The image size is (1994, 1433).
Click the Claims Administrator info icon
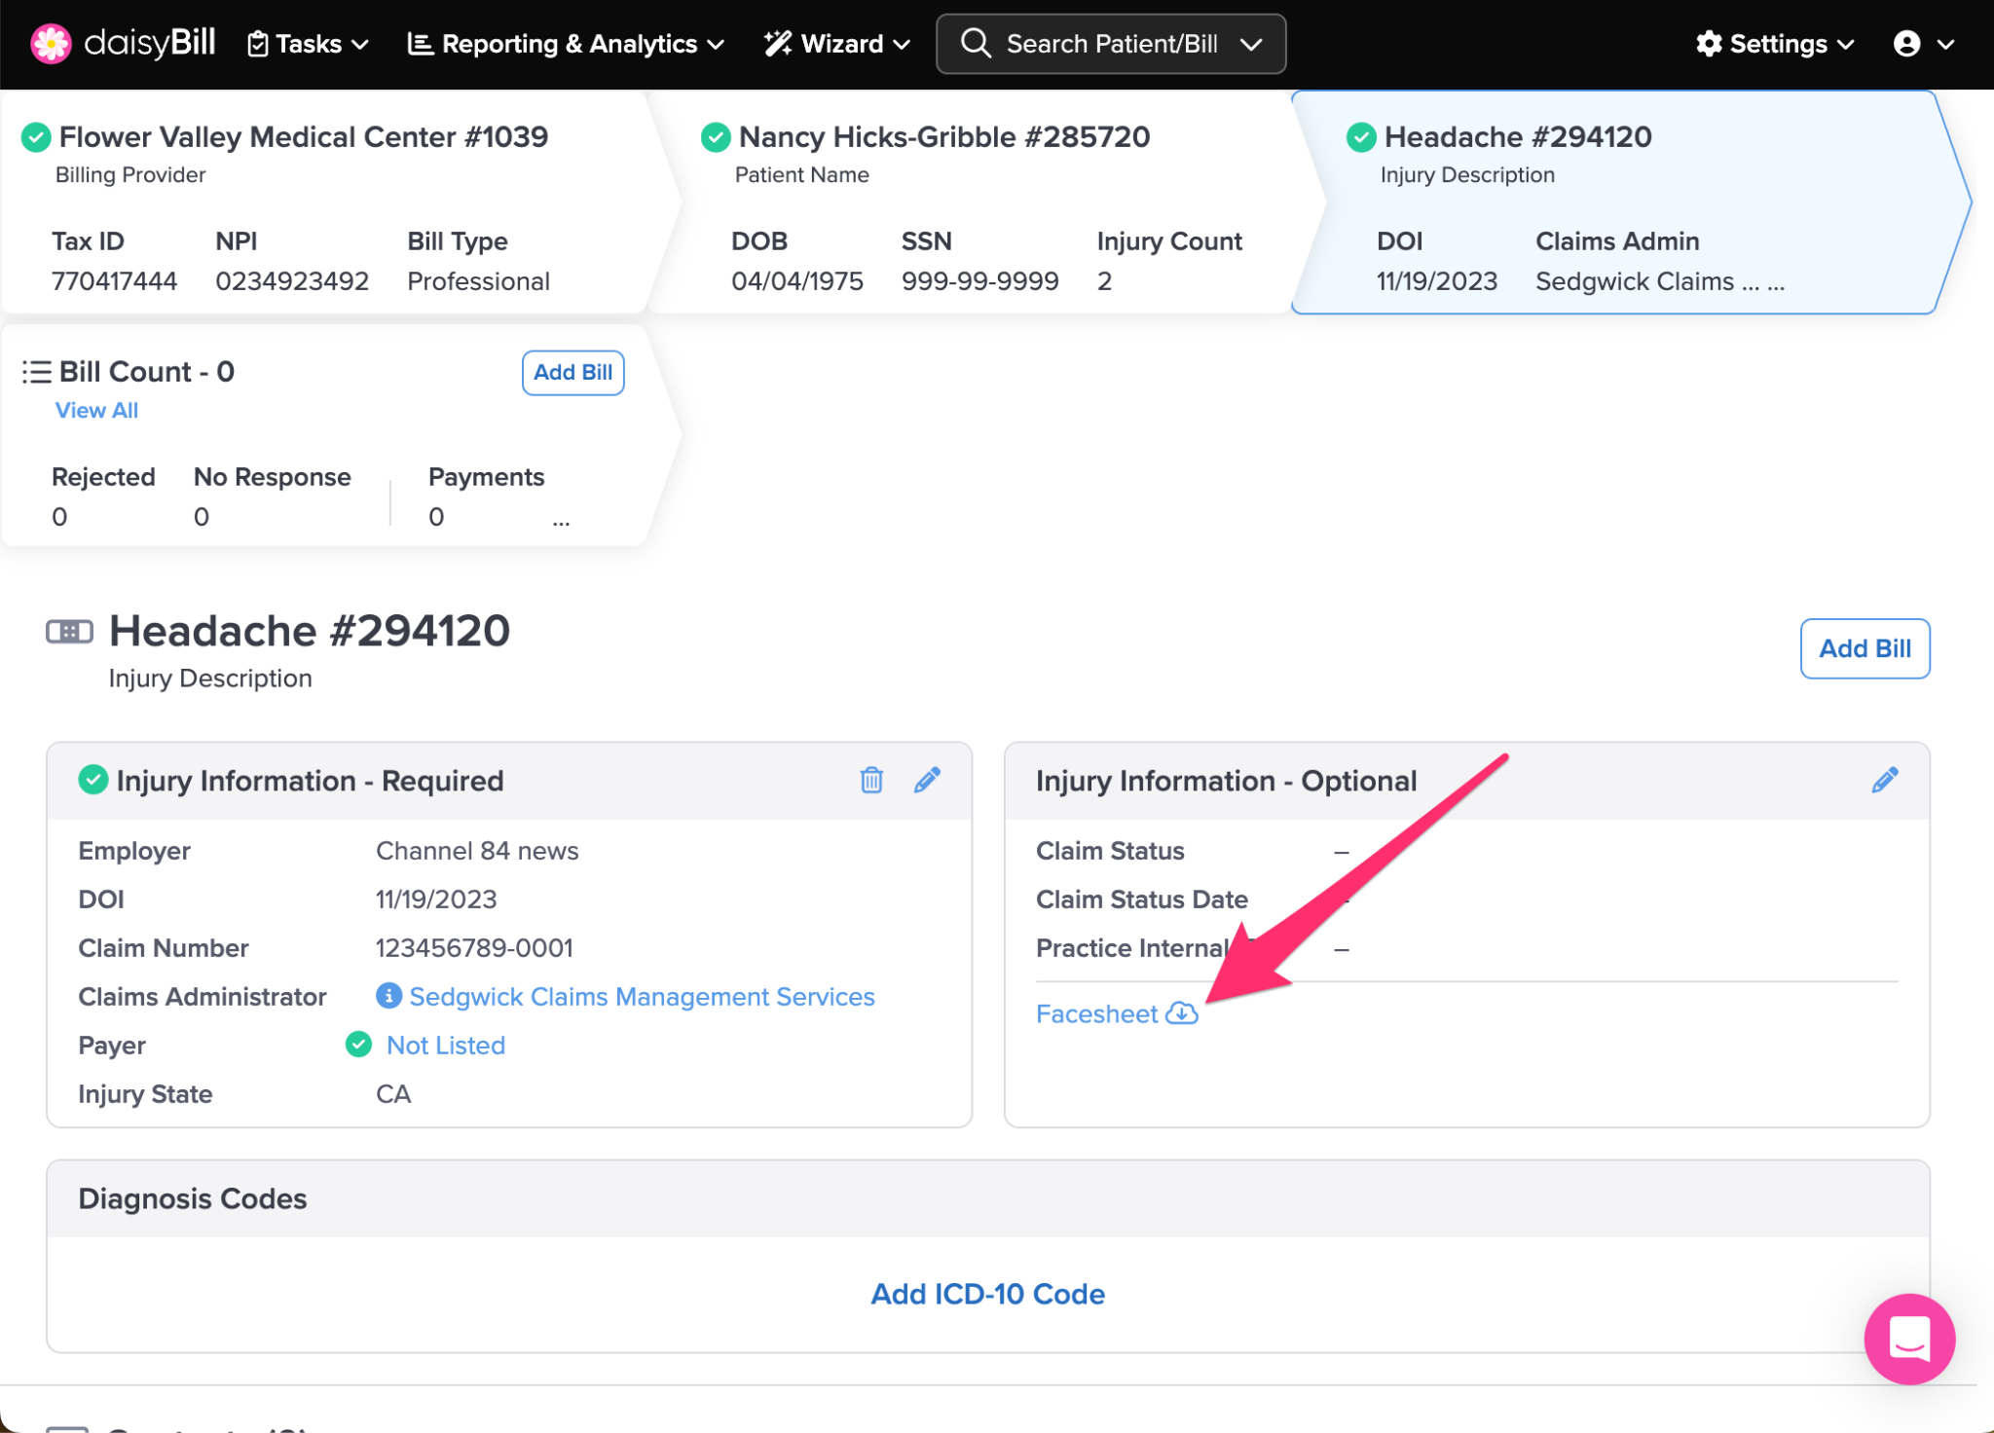[x=388, y=996]
